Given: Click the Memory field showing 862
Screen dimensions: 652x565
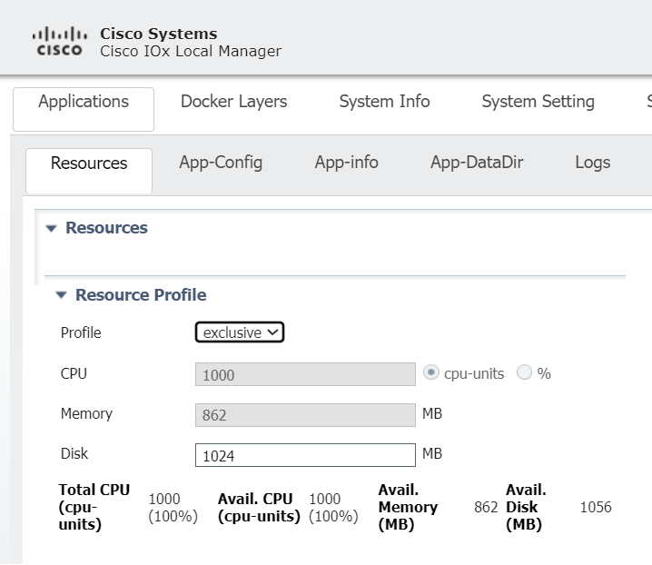Looking at the screenshot, I should click(305, 415).
